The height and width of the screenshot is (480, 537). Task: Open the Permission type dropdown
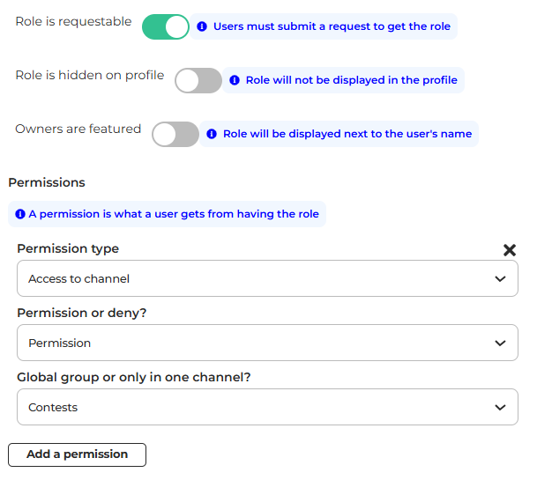point(256,278)
